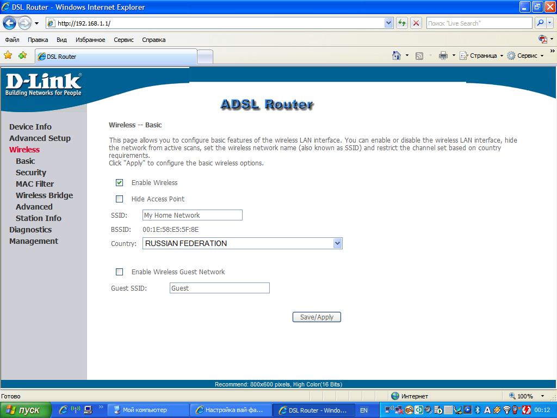The height and width of the screenshot is (418, 557).
Task: Open the Home button dropdown arrow
Action: (x=407, y=56)
